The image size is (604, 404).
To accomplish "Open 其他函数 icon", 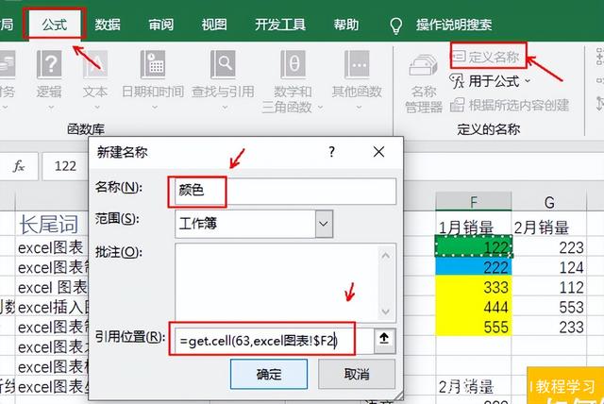I will click(x=357, y=65).
